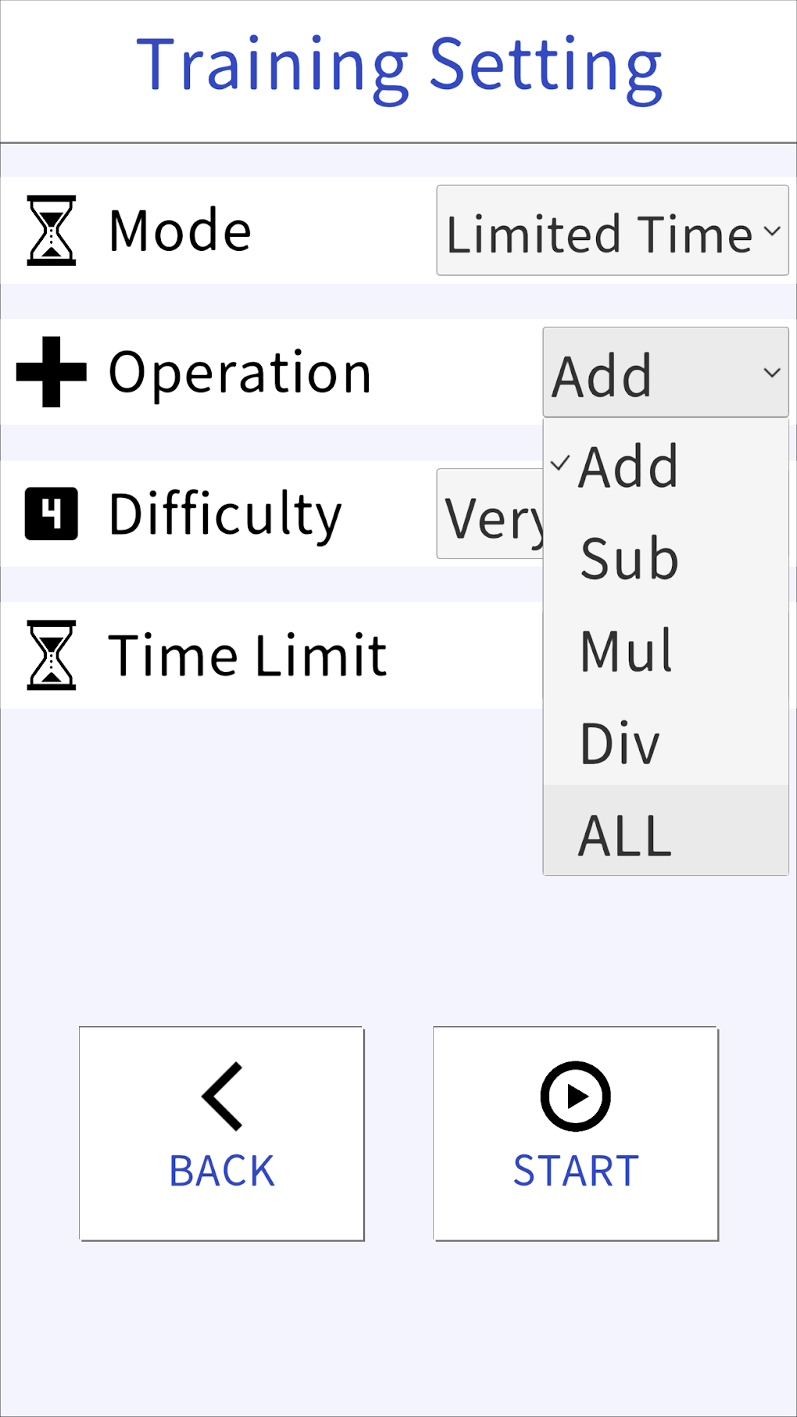
Task: Click the plus icon beside Operation
Action: [x=52, y=372]
